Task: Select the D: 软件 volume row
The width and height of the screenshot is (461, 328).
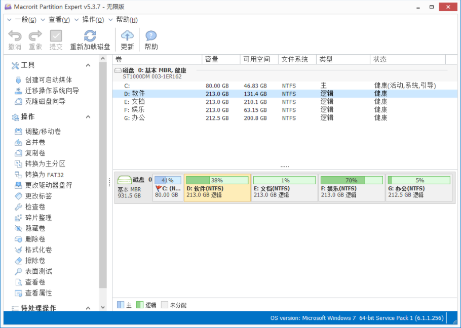Action: coord(285,94)
